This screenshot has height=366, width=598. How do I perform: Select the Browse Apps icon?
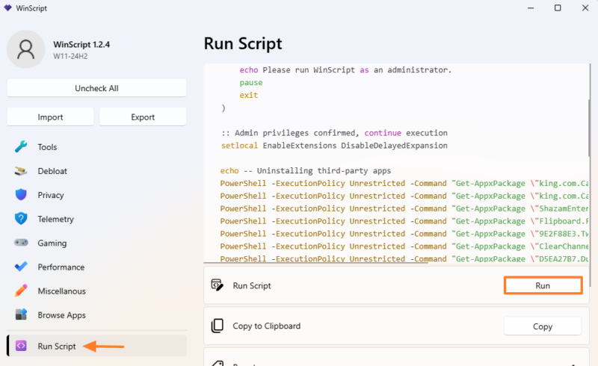point(21,314)
